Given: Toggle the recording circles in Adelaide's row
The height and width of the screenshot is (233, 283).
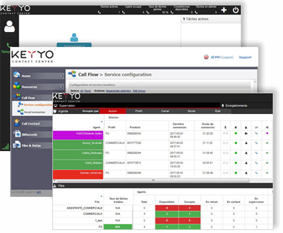Looking at the screenshot, I should [x=225, y=133].
